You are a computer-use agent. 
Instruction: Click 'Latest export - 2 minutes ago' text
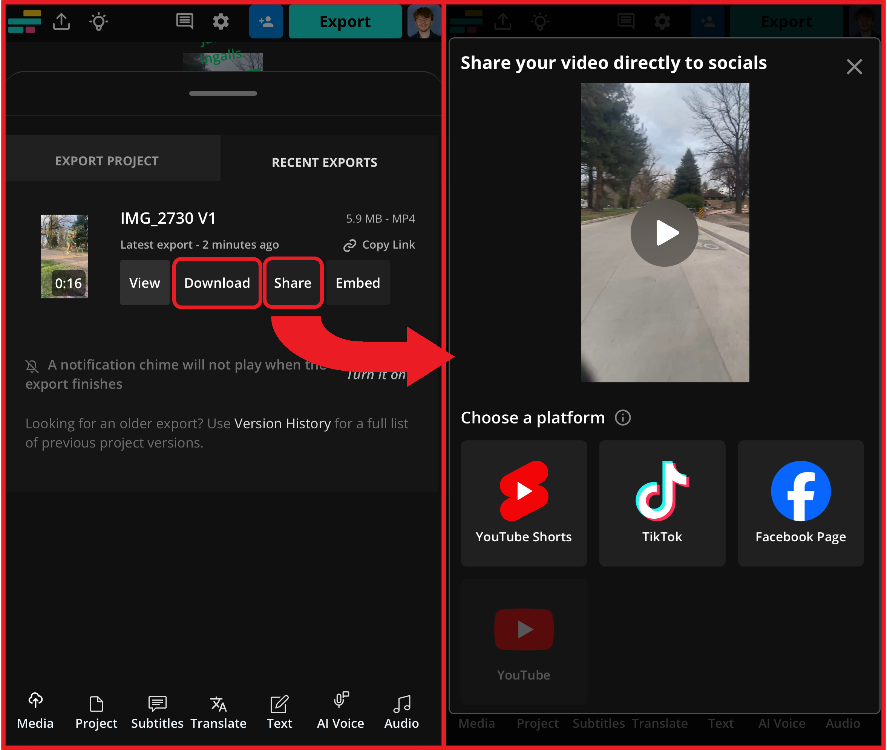point(199,244)
